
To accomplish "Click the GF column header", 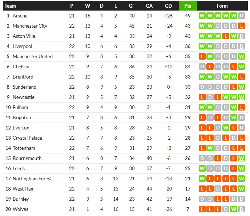I will click(x=132, y=6).
